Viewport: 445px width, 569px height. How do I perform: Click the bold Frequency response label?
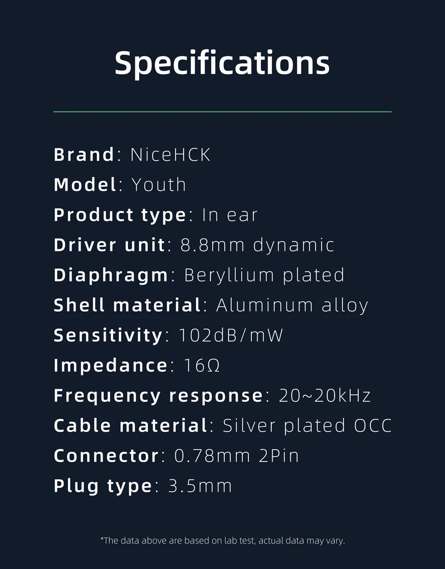click(x=159, y=395)
